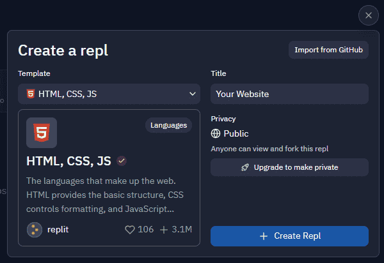Click the rocket icon in Upgrade button

(245, 167)
